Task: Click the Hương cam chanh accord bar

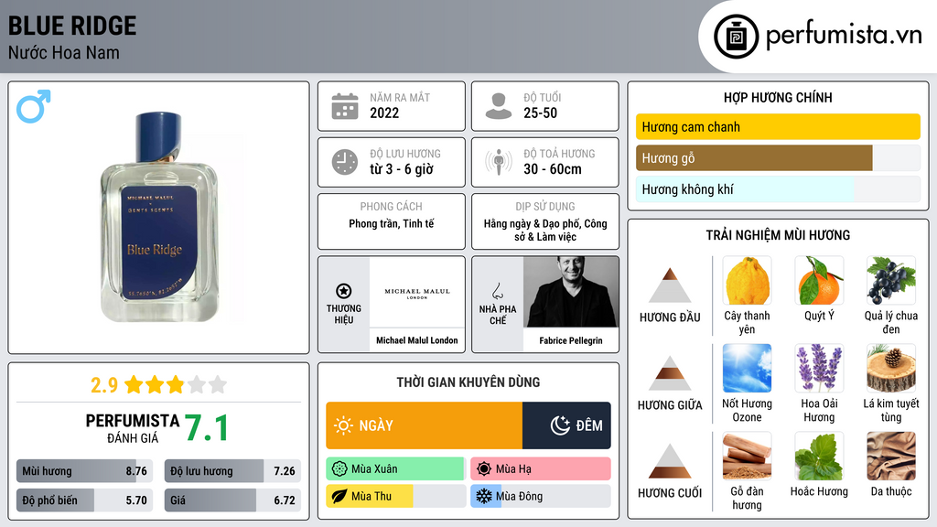Action: [778, 126]
